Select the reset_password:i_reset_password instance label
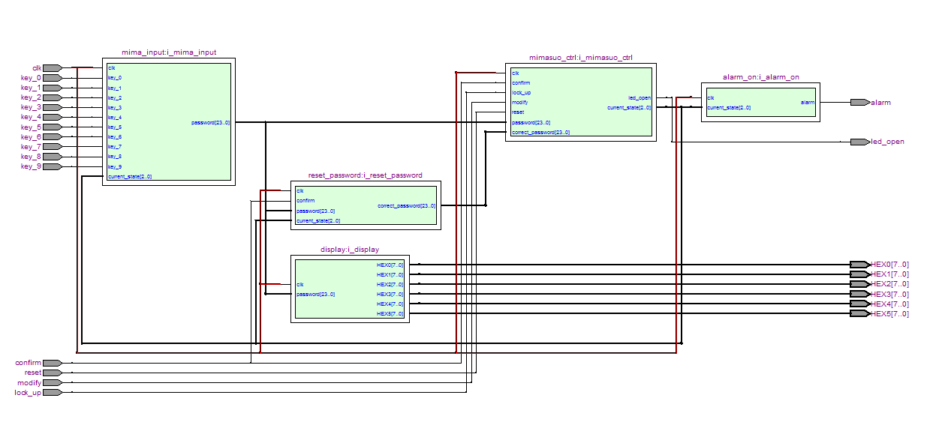 [365, 175]
